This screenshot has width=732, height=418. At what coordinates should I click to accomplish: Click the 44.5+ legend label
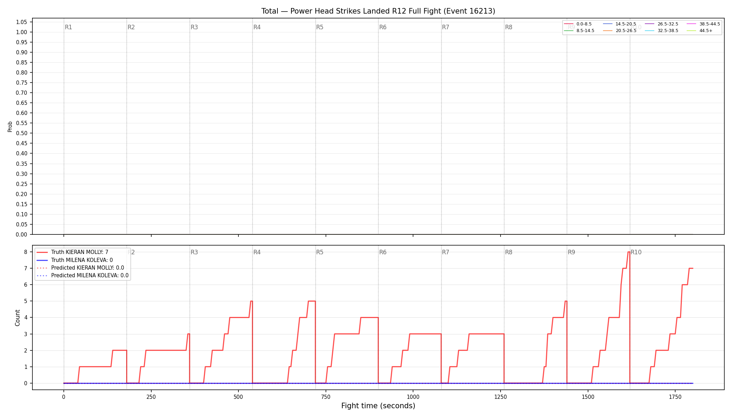[x=706, y=31]
